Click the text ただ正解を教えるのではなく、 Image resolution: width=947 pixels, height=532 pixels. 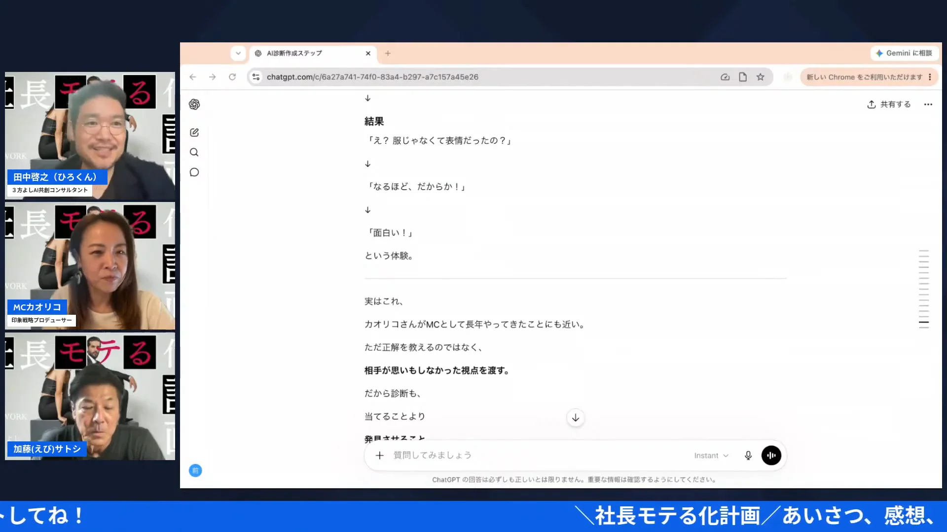click(x=425, y=347)
